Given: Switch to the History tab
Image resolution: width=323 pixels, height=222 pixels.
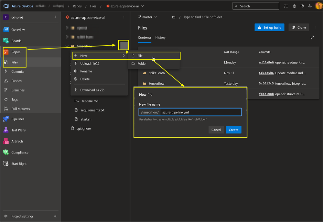Looking at the screenshot, I should pos(160,37).
